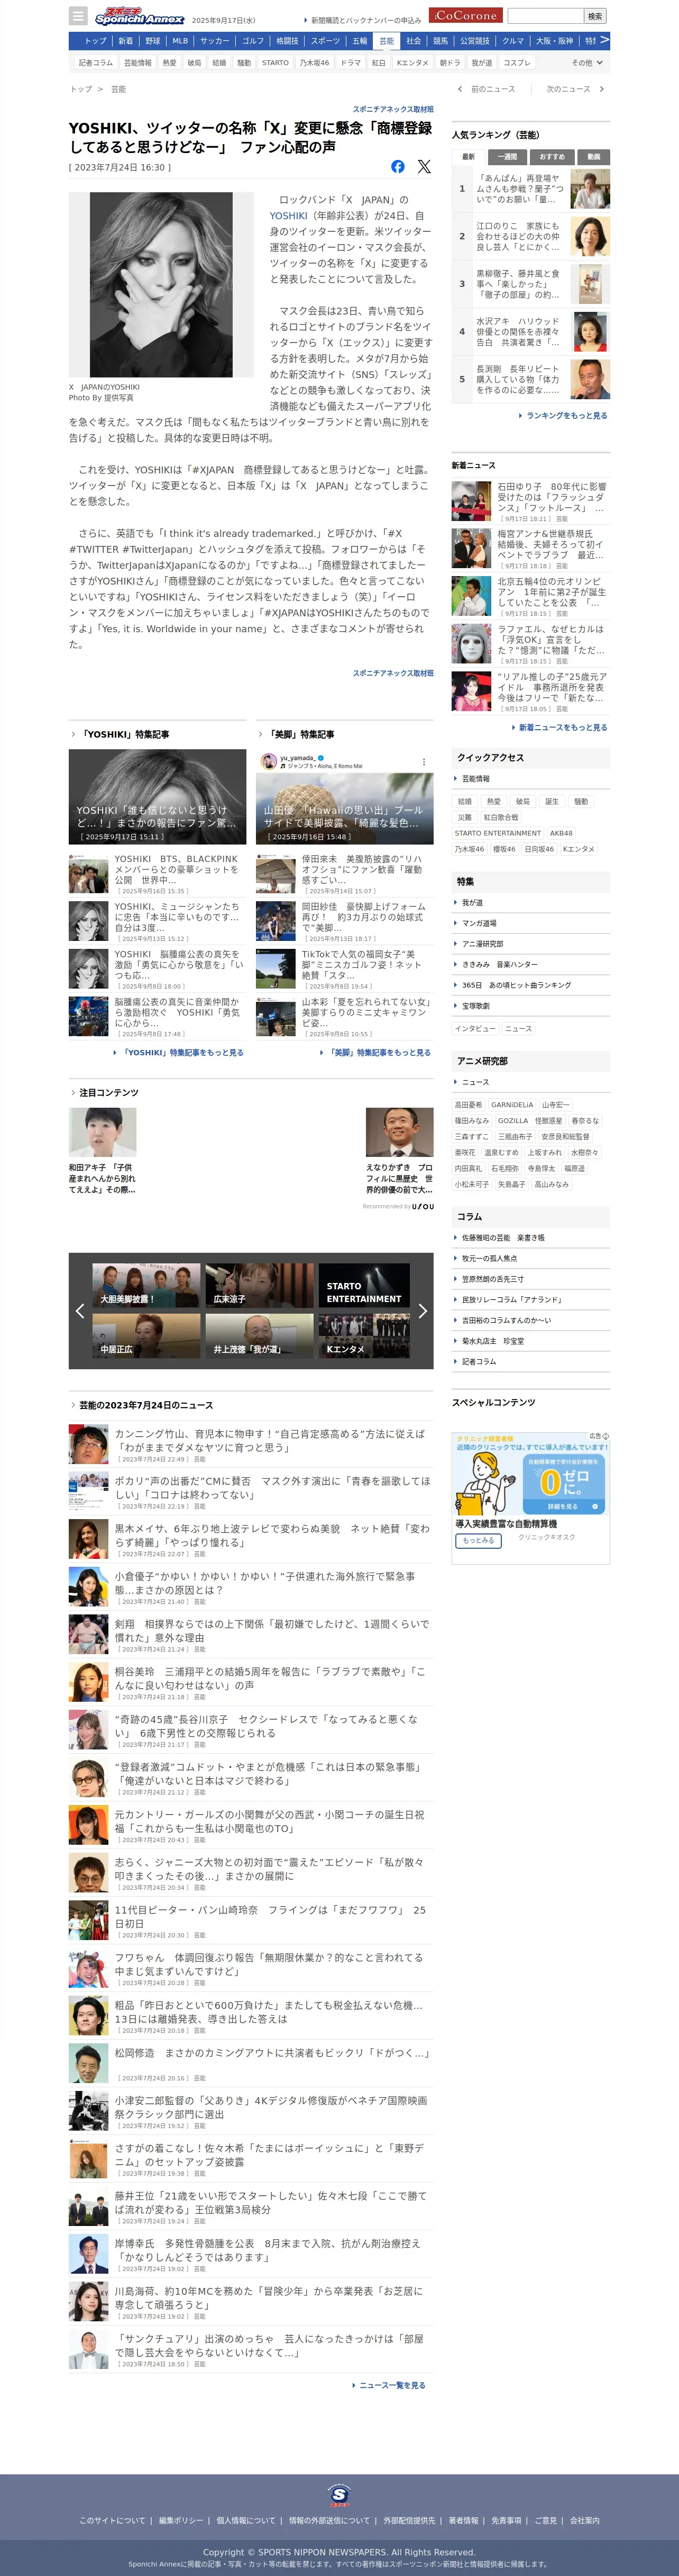
Task: Open STARTO ENTERTAINMENT carousel tile
Action: (x=363, y=1286)
